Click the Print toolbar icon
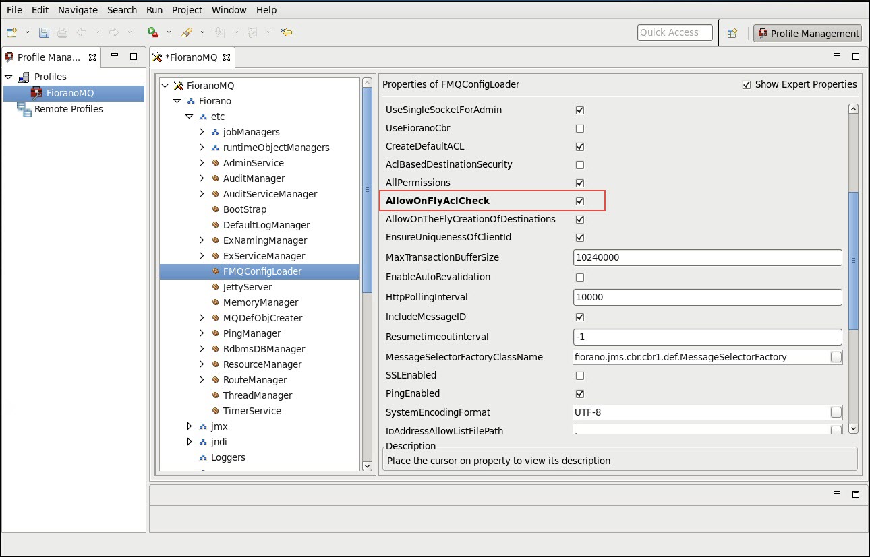870x557 pixels. tap(62, 32)
